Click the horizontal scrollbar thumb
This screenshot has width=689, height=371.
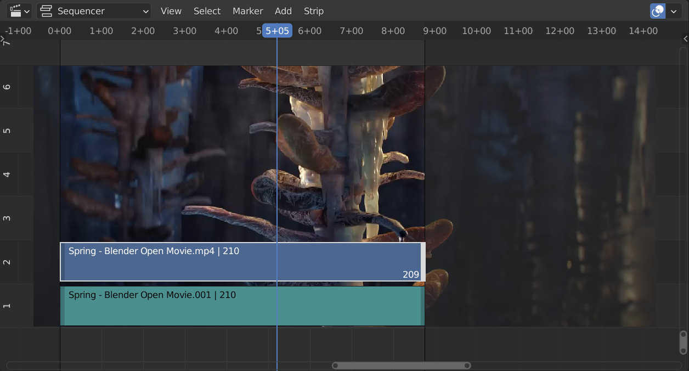click(402, 366)
